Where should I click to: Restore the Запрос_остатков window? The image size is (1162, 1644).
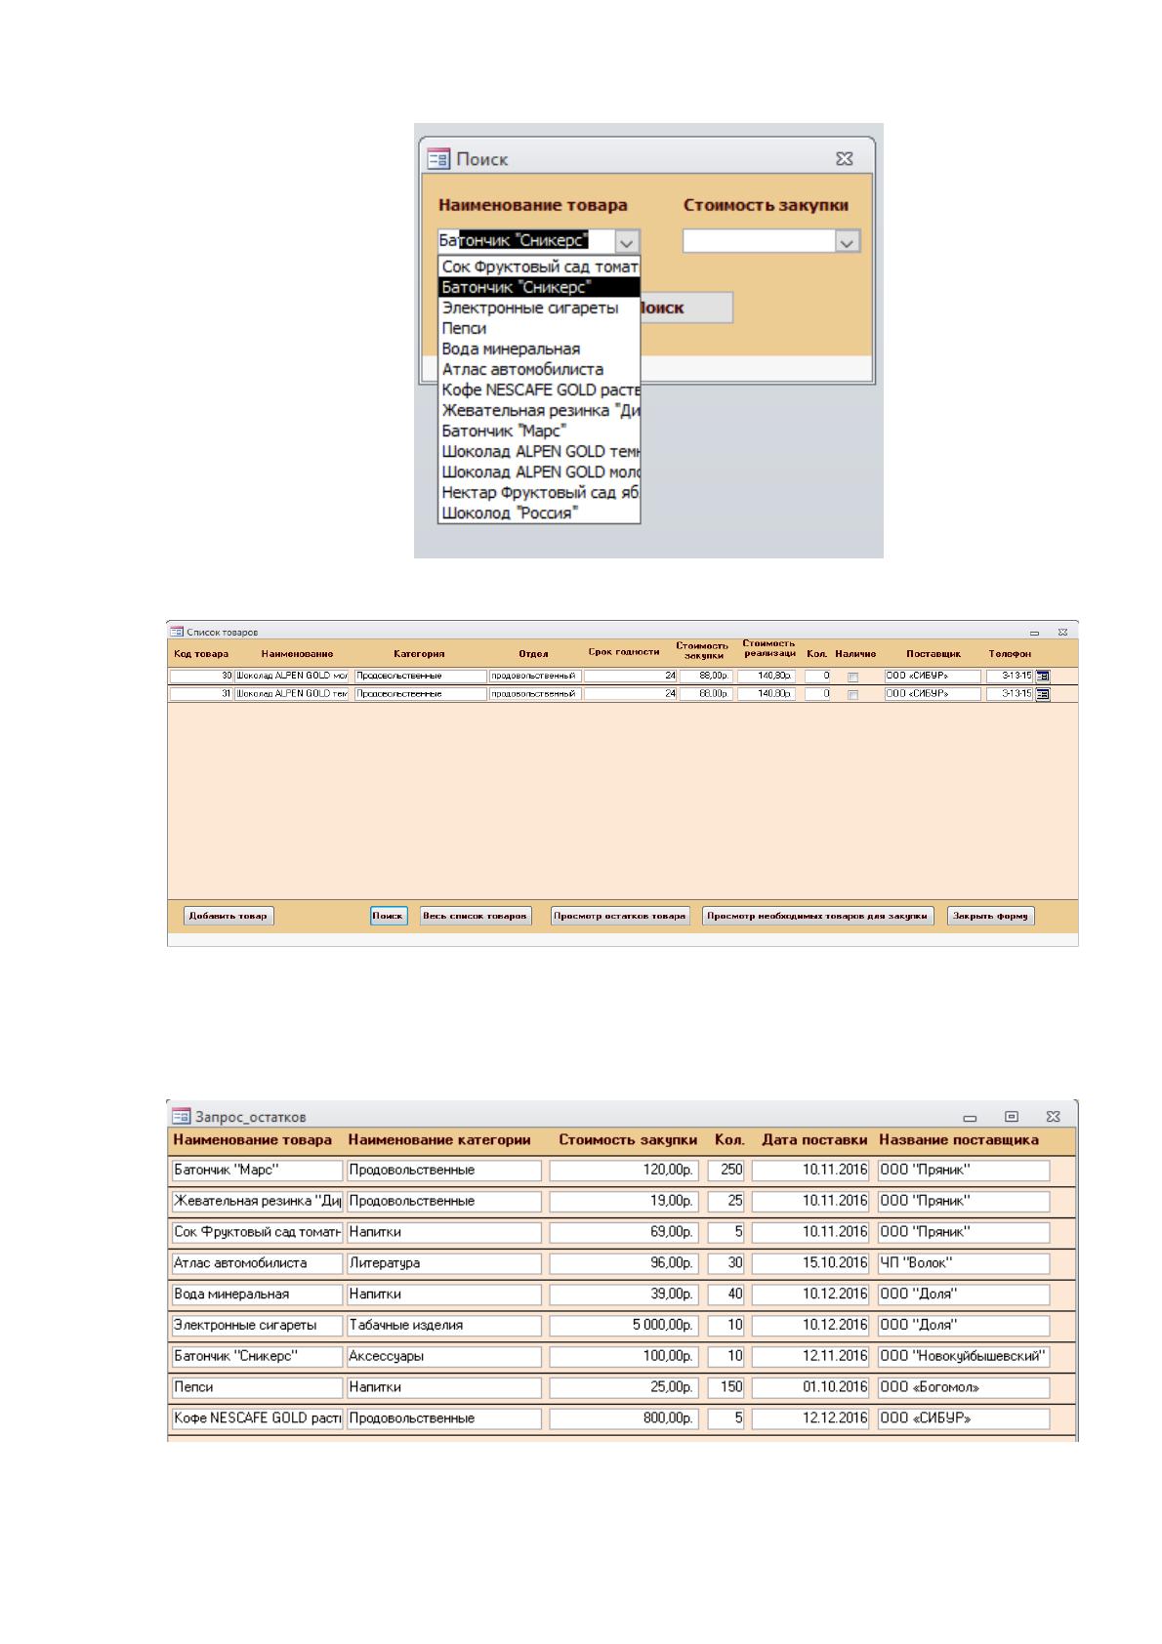point(1012,1116)
